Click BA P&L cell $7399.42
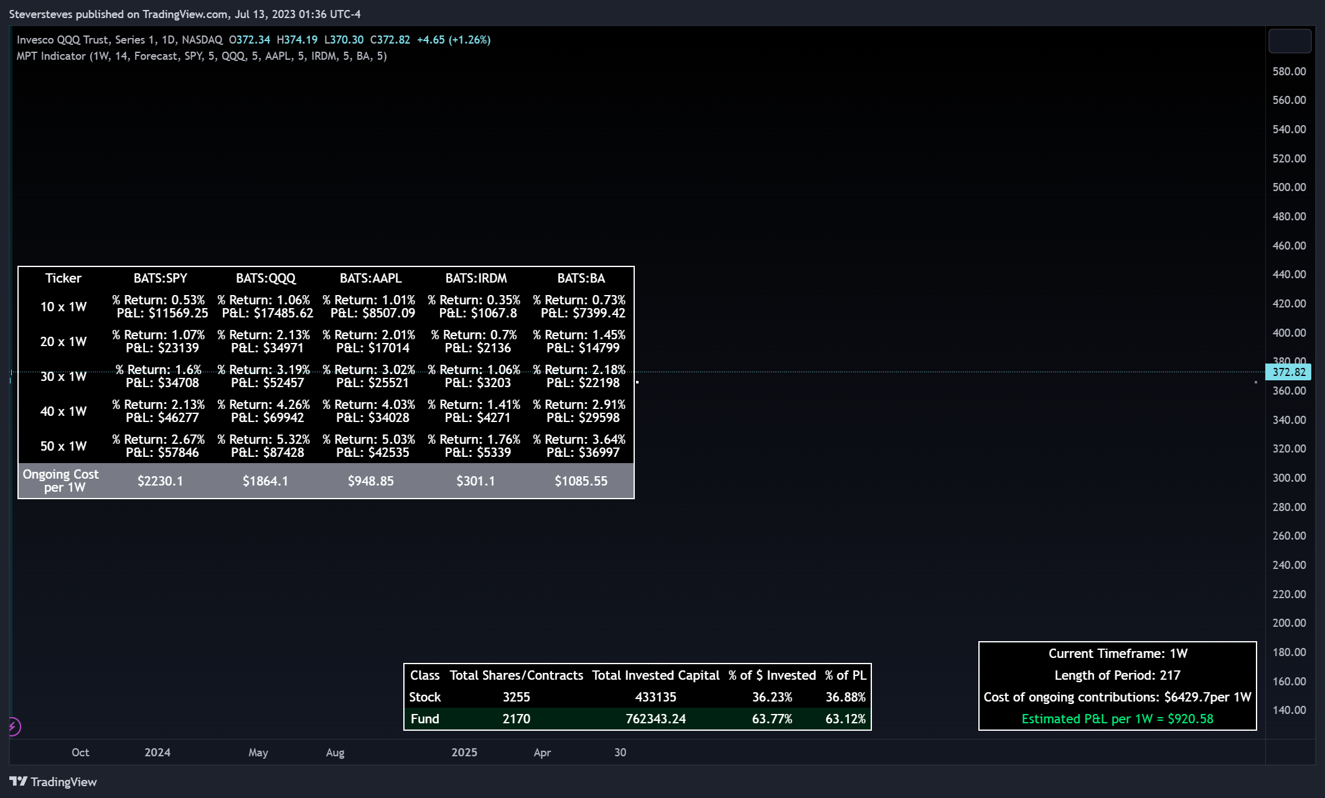Screen dimensions: 1325x798 tap(583, 313)
